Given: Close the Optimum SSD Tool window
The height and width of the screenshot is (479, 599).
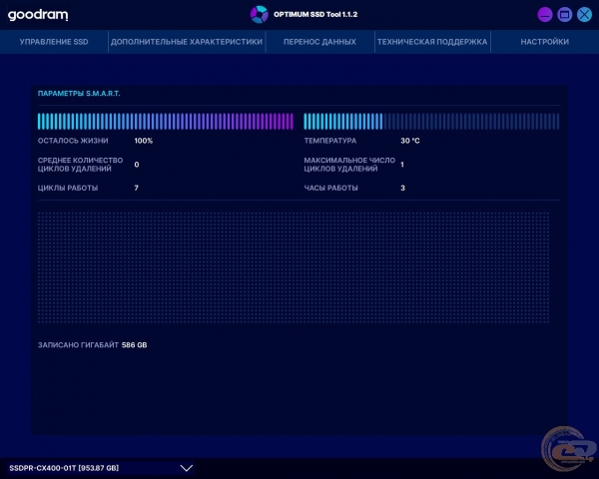Looking at the screenshot, I should pyautogui.click(x=584, y=15).
